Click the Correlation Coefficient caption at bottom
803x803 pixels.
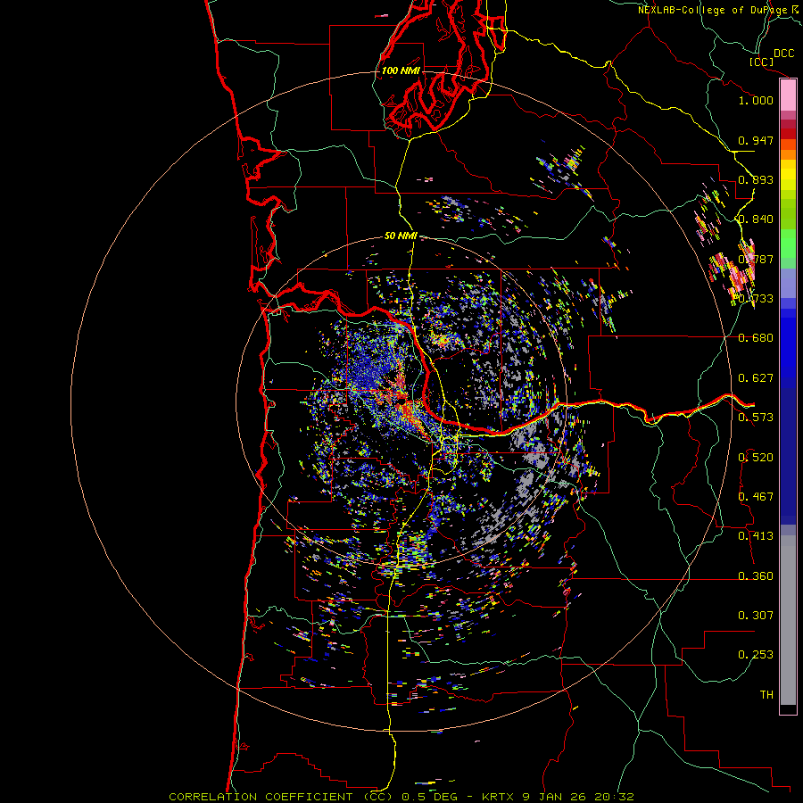[401, 797]
